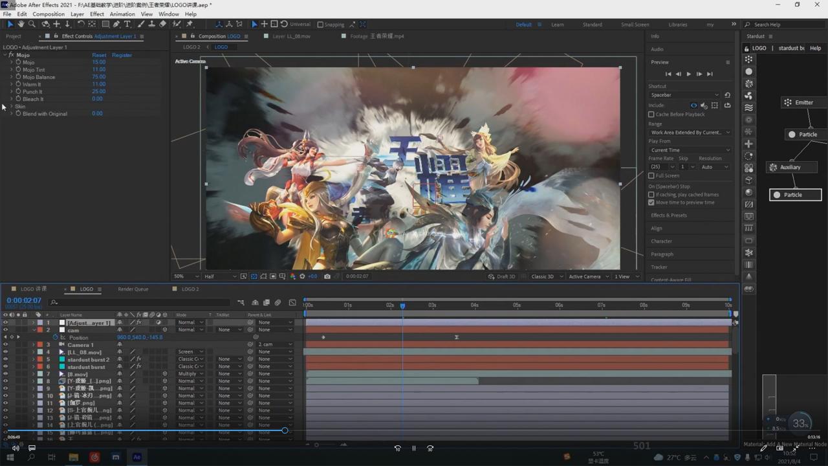Select the Pen tool
Image resolution: width=828 pixels, height=466 pixels.
tap(116, 24)
